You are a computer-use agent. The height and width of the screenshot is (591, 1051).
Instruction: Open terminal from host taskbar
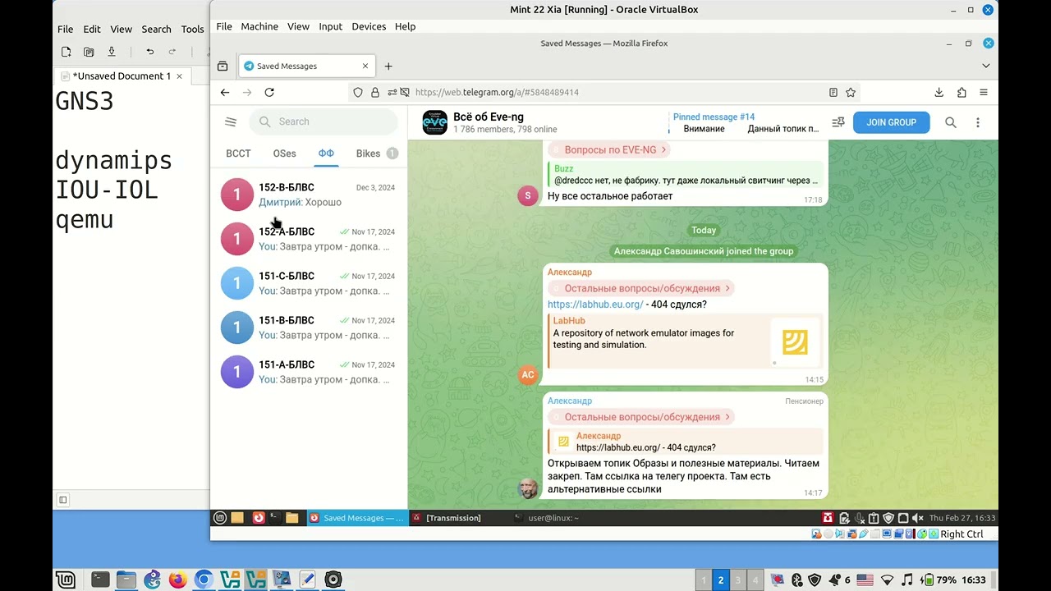click(x=100, y=580)
